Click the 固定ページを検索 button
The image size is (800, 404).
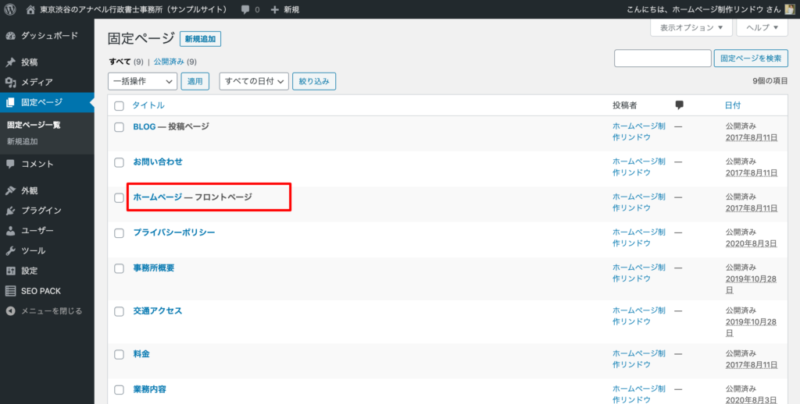(751, 58)
